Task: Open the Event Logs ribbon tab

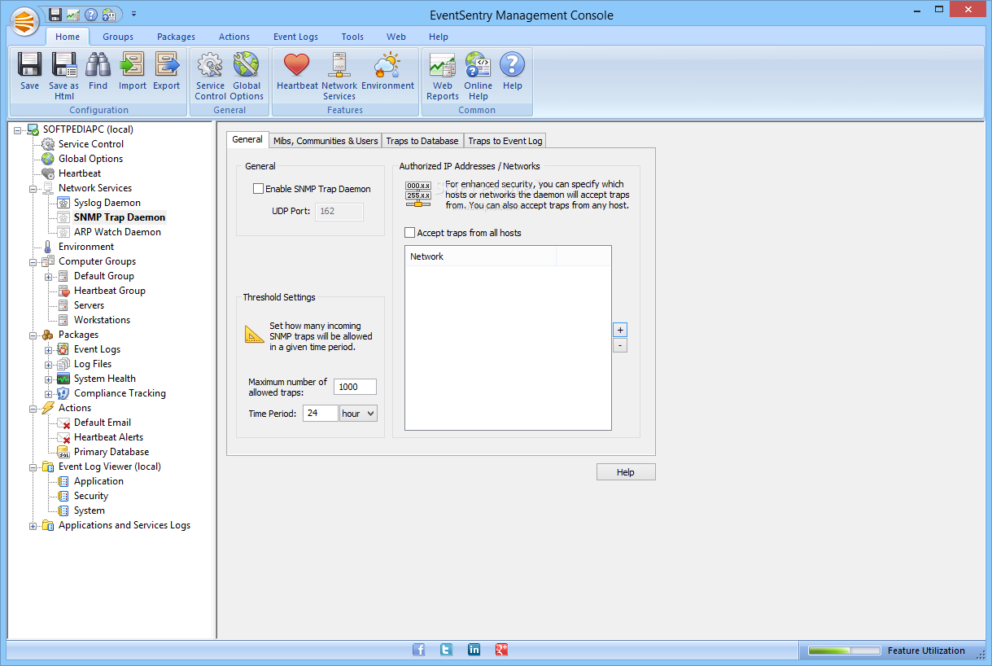Action: pyautogui.click(x=296, y=37)
